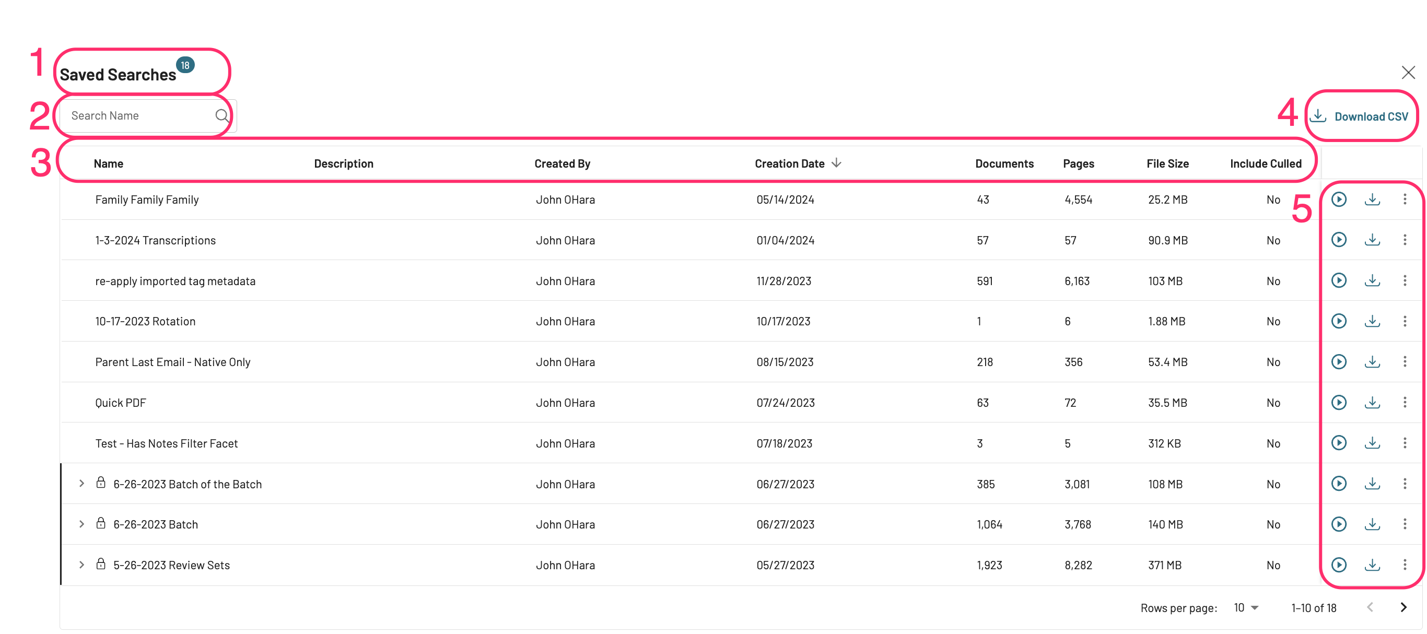1427x634 pixels.
Task: Download the 10-17-2023 Rotation search
Action: 1372,321
